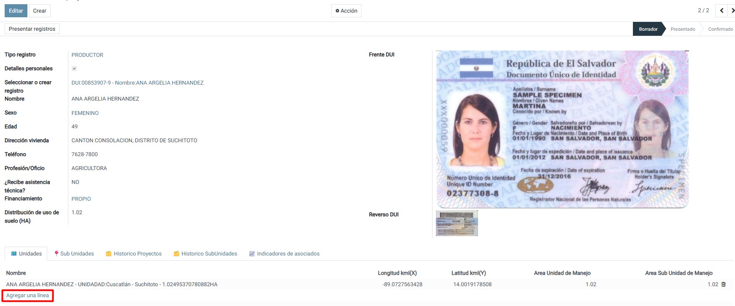735x306 pixels.
Task: Select the Historico SubUnidades tab
Action: (205, 254)
